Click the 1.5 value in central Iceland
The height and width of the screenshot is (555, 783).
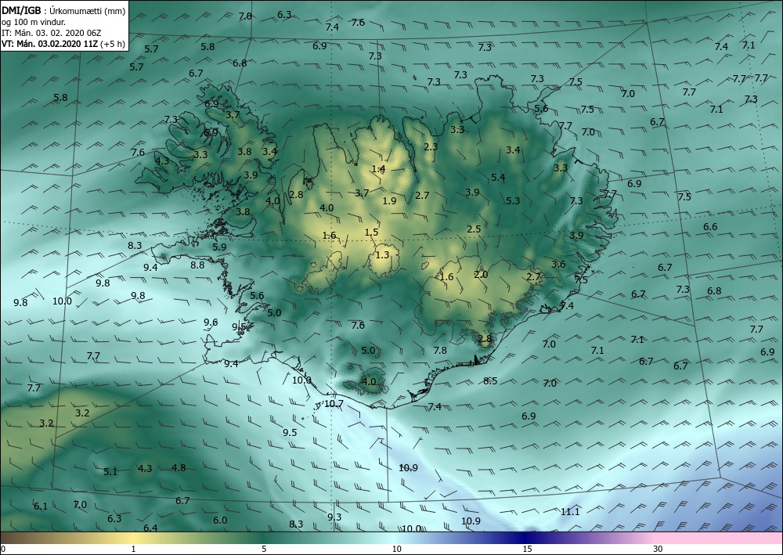[x=371, y=232]
